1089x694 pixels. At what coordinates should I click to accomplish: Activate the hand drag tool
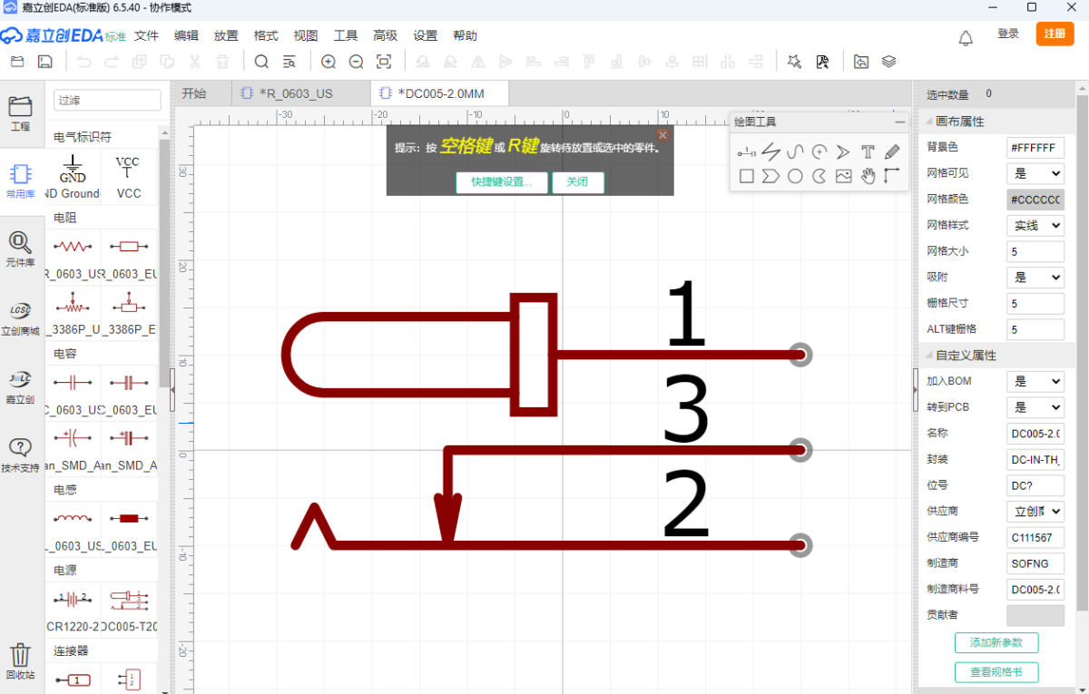coord(868,176)
